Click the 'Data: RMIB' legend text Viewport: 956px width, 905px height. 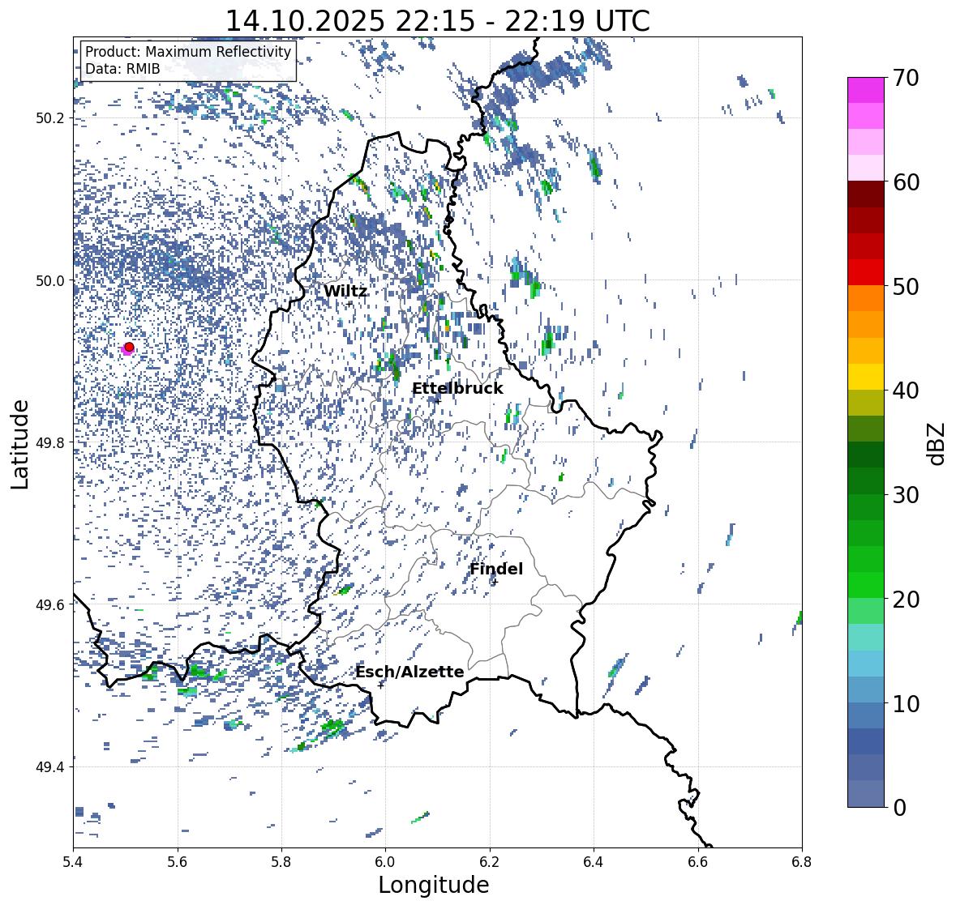[x=122, y=69]
